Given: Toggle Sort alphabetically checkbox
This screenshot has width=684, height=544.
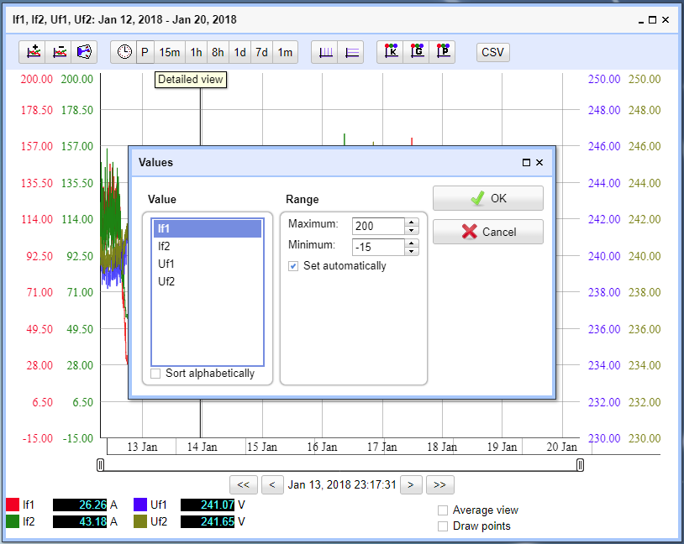Looking at the screenshot, I should pos(155,374).
